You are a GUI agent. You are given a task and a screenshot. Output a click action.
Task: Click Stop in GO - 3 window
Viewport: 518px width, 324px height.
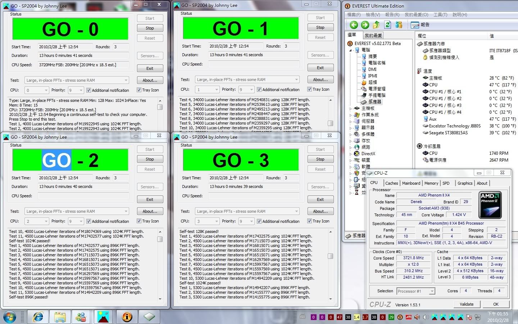pyautogui.click(x=320, y=159)
